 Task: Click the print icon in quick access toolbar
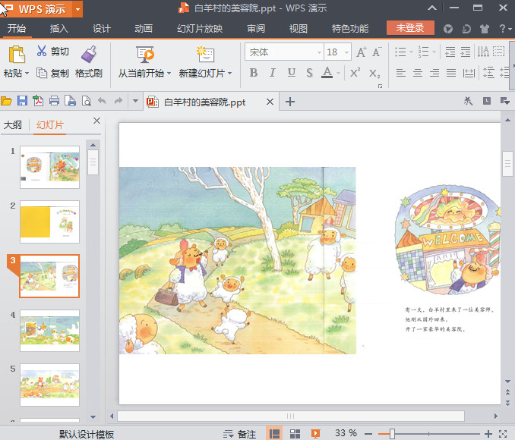coord(54,101)
